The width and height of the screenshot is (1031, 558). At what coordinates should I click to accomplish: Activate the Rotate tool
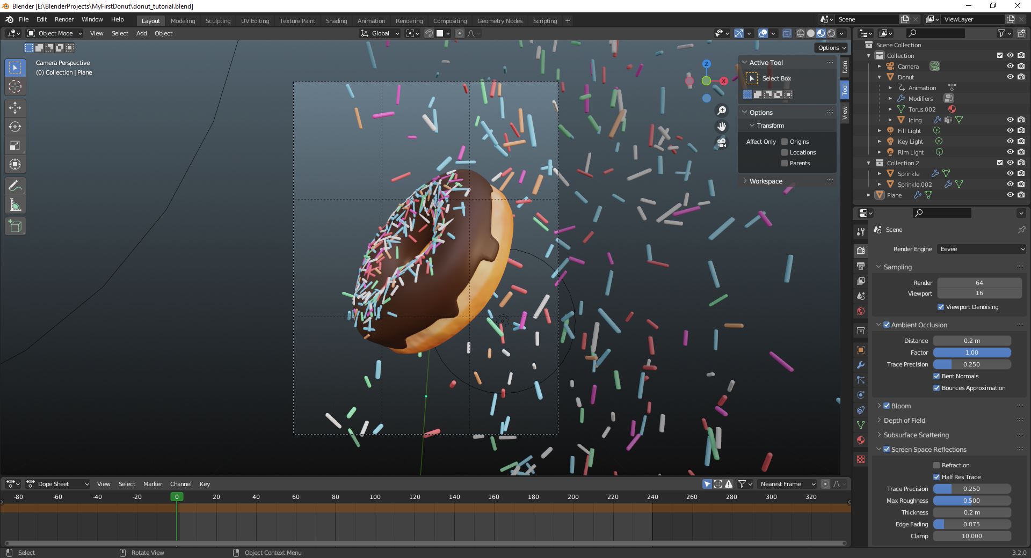15,127
